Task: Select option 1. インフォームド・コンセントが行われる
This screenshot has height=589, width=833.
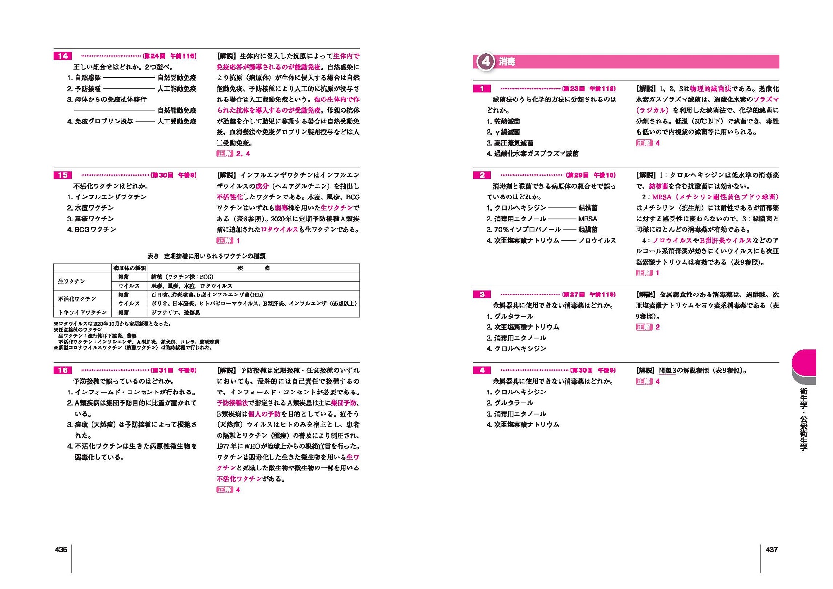Action: point(132,392)
